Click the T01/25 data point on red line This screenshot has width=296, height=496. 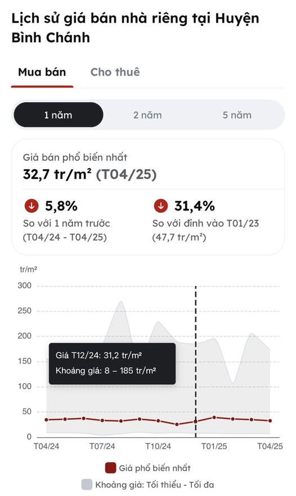click(x=214, y=418)
